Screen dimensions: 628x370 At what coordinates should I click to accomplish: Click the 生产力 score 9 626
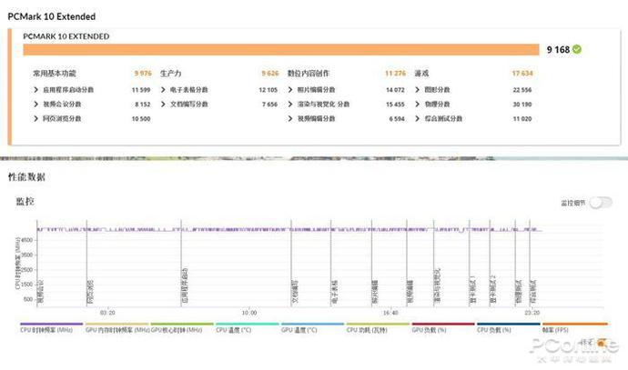click(x=270, y=74)
